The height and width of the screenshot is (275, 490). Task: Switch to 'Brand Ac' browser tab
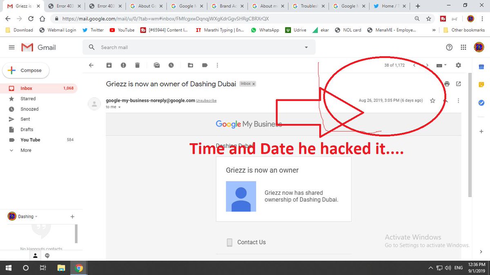[x=227, y=6]
